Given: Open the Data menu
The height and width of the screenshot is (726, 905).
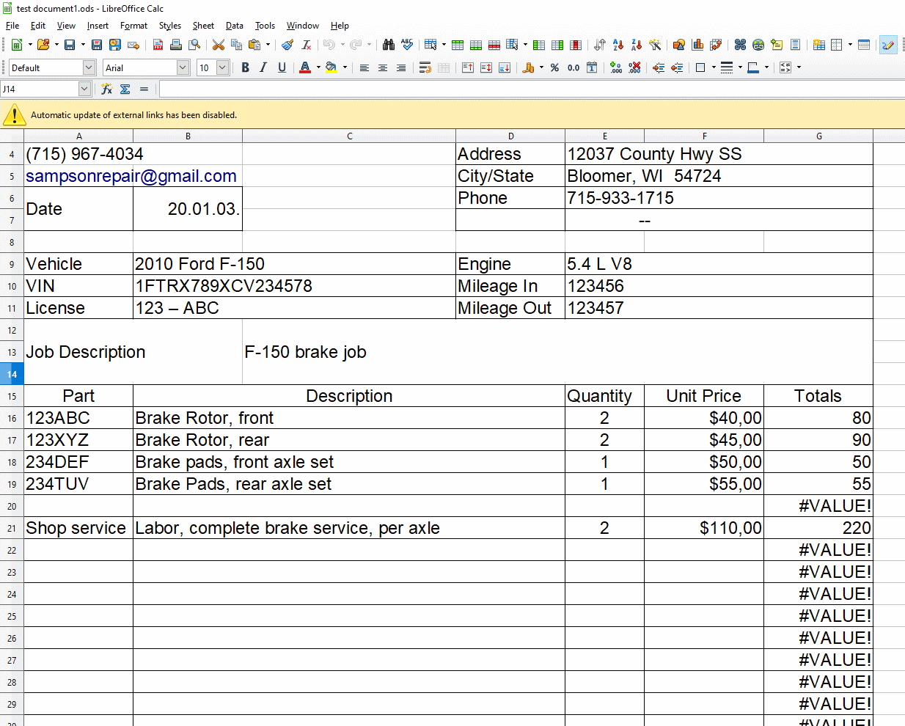Looking at the screenshot, I should coord(234,26).
